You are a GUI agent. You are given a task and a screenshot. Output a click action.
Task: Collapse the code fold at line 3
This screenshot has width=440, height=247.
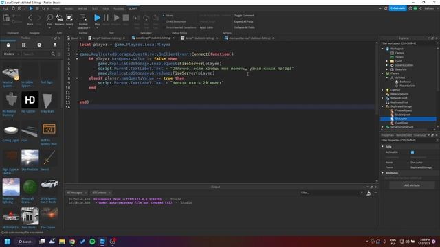[77, 54]
